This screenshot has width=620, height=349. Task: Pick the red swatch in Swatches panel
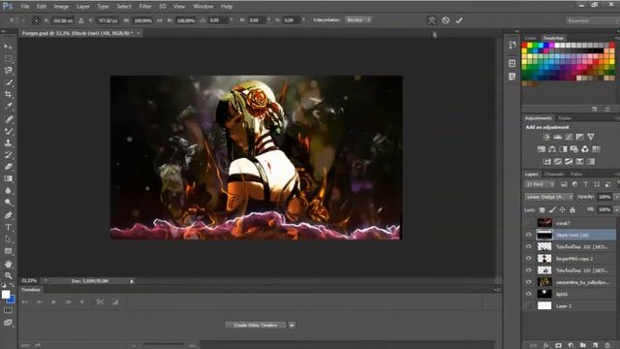(524, 46)
